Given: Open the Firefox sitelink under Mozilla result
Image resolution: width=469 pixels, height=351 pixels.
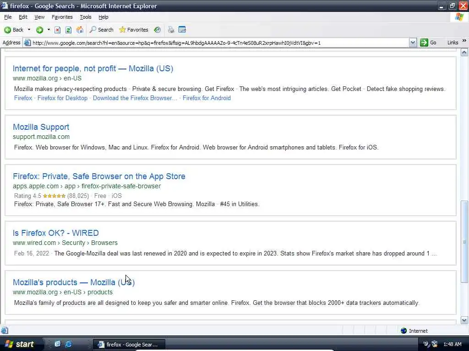Looking at the screenshot, I should click(23, 98).
